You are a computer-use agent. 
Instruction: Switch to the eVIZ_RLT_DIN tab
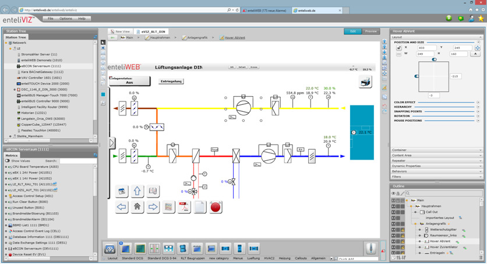[151, 31]
